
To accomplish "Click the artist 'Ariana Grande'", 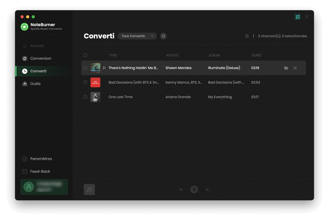I will [178, 97].
